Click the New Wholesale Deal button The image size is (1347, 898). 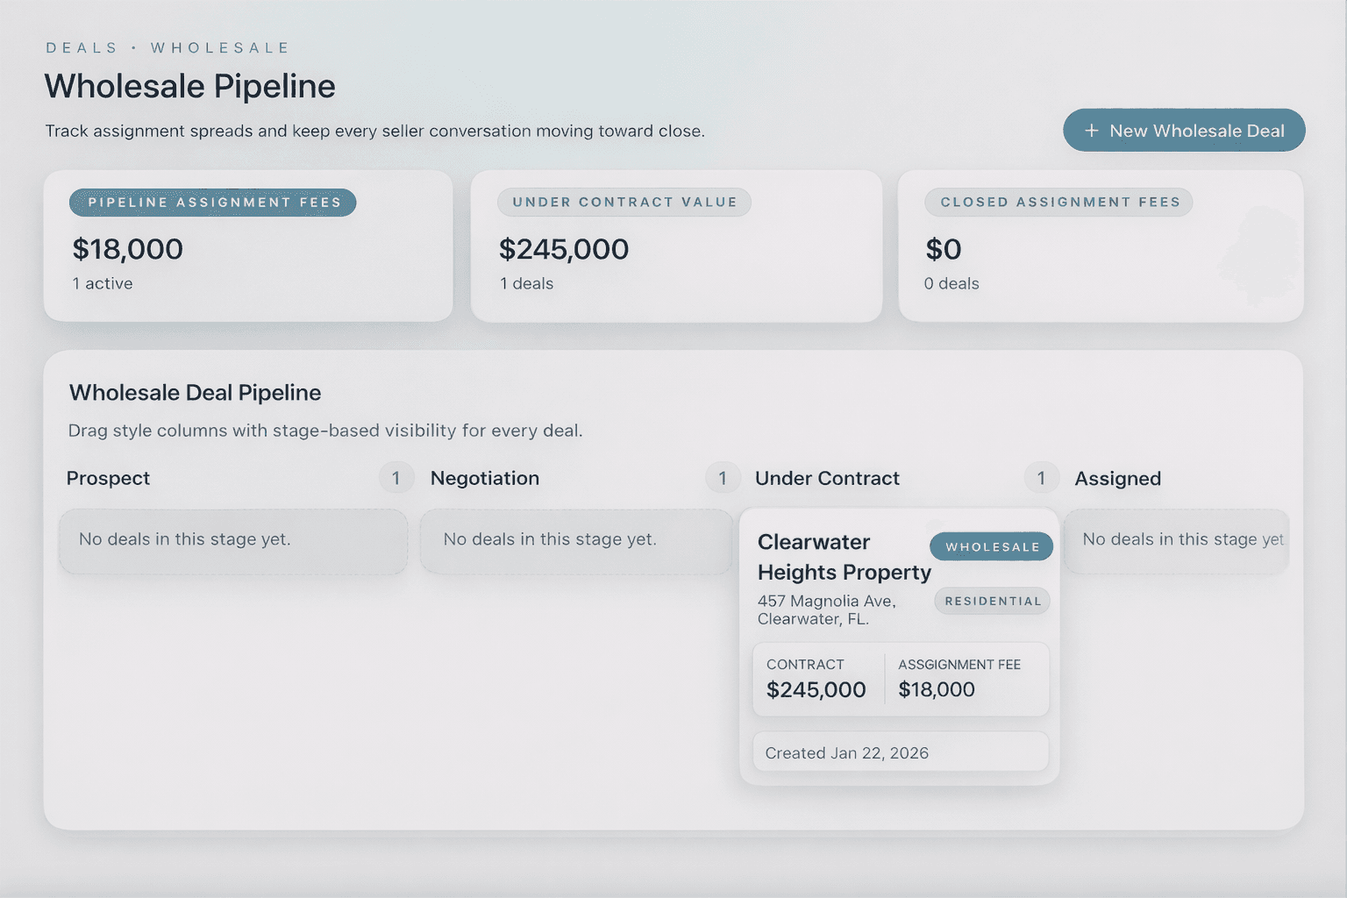(x=1184, y=130)
